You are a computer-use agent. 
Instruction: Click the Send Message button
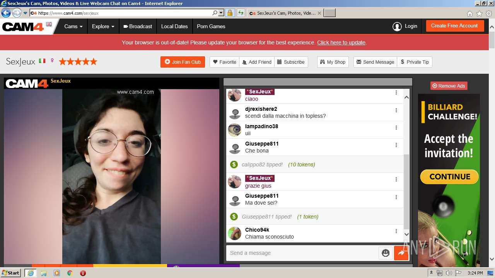375,62
